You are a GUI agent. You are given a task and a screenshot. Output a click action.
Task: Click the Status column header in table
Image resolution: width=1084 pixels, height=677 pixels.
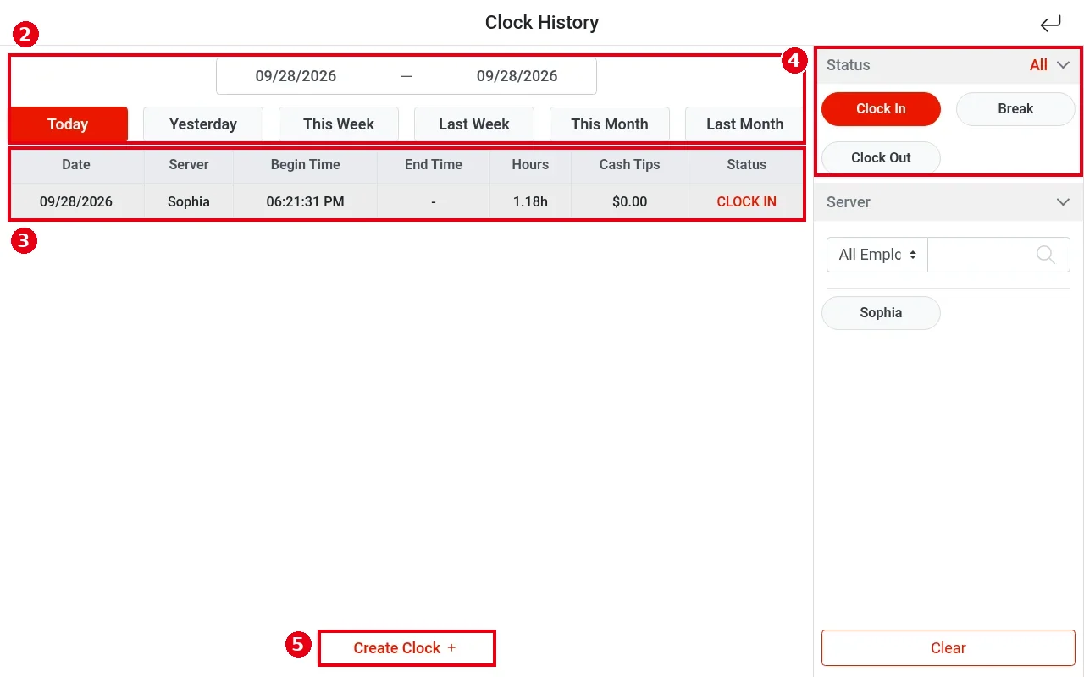click(746, 165)
